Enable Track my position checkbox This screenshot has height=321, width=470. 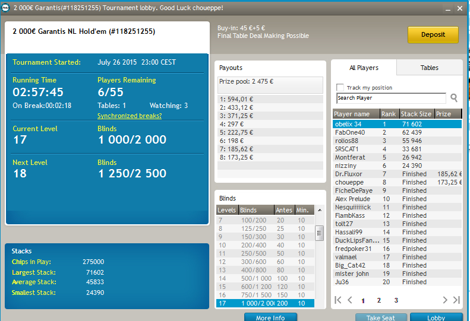[x=340, y=87]
